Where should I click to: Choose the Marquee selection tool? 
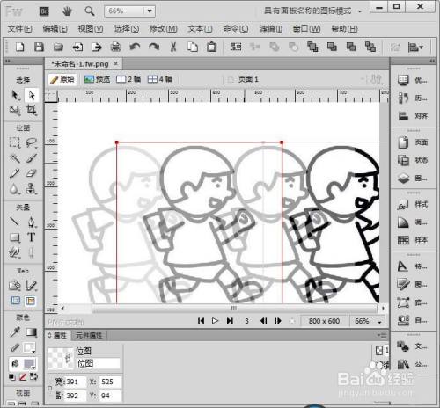[x=14, y=142]
